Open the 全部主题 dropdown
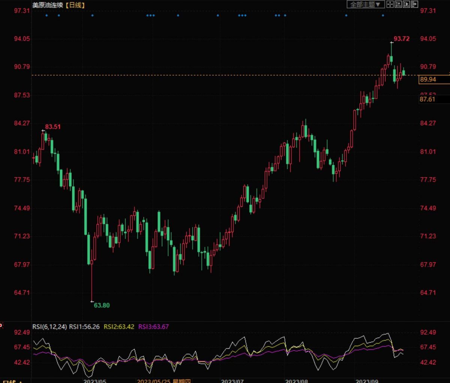 coord(365,4)
